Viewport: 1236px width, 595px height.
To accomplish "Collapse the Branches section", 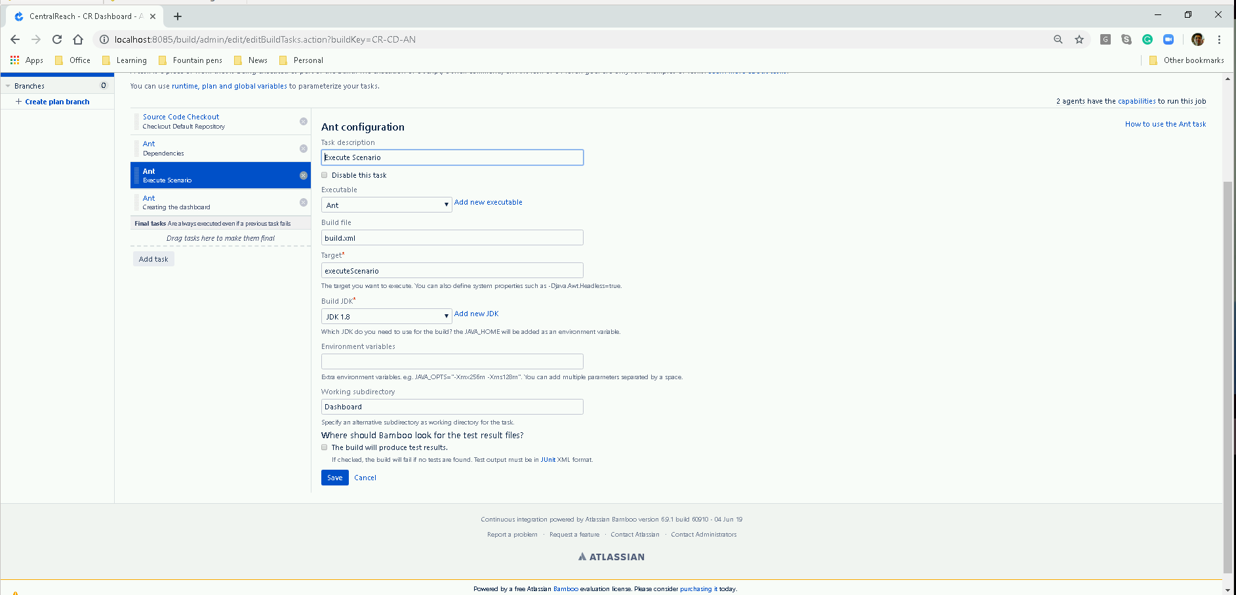I will tap(8, 86).
